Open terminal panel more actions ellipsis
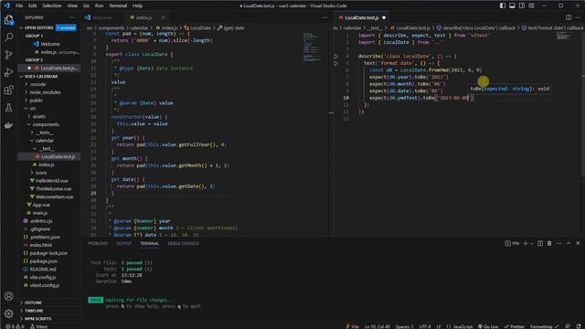 (558, 243)
